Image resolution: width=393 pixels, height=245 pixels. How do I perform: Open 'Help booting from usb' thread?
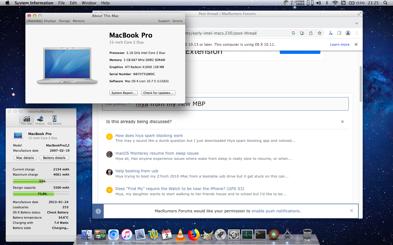pyautogui.click(x=137, y=171)
